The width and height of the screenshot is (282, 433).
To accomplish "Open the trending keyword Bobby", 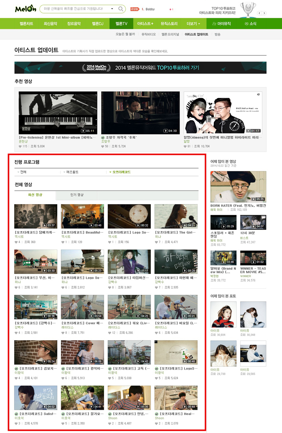I will [x=150, y=9].
